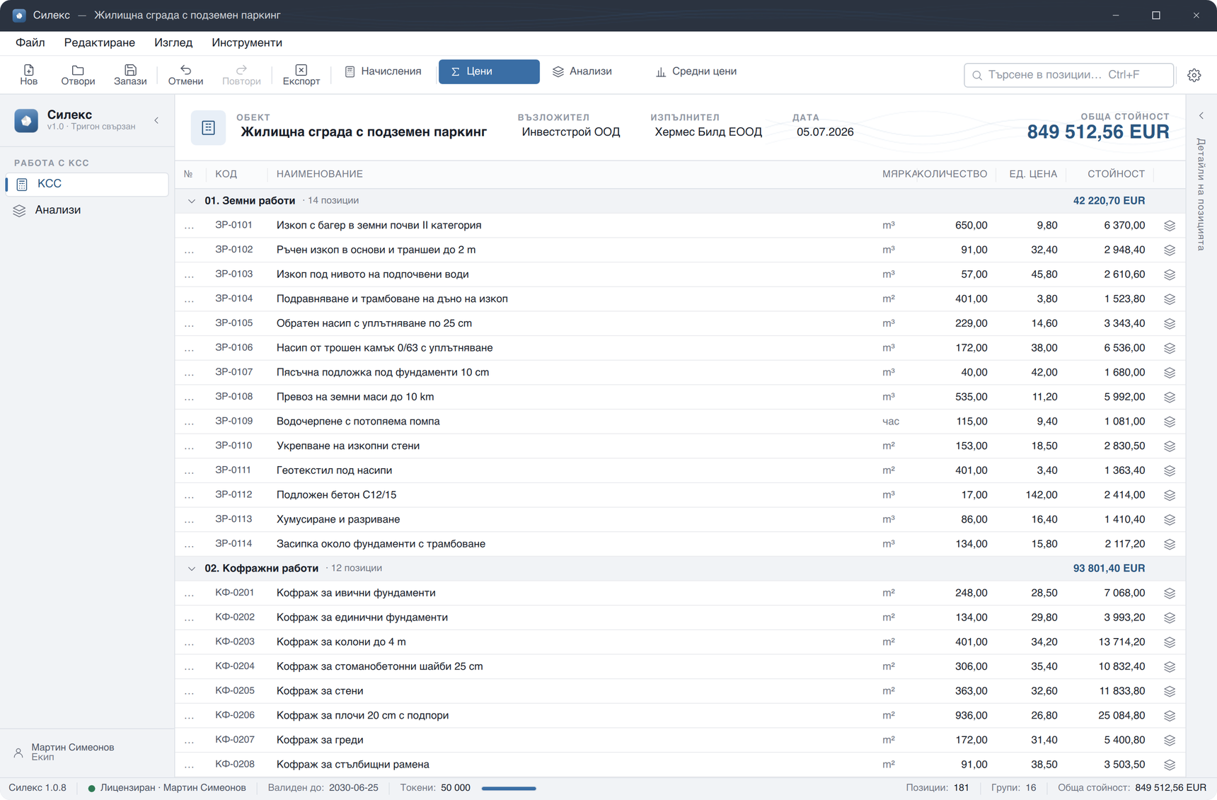The height and width of the screenshot is (800, 1217).
Task: Click the object document icon beside project title
Action: tap(208, 127)
